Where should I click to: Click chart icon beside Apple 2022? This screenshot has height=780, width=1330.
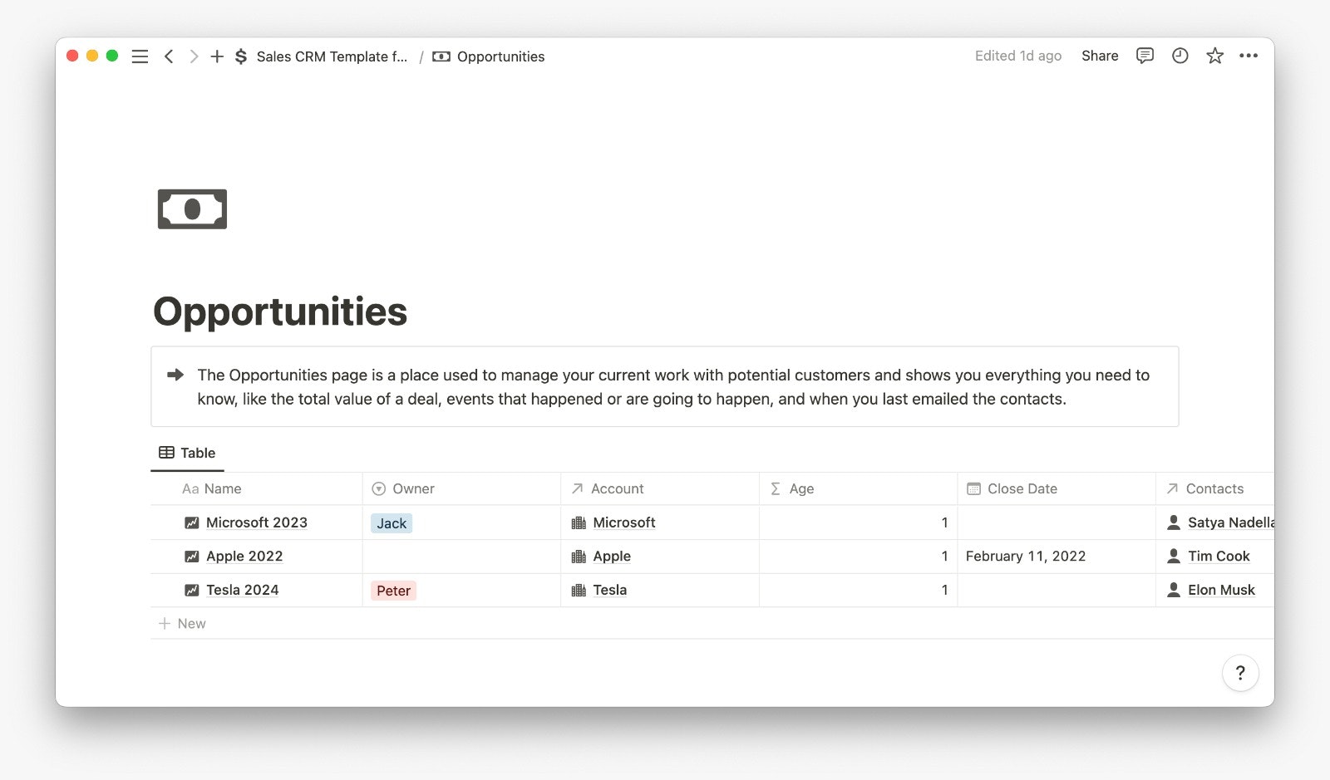coord(192,557)
